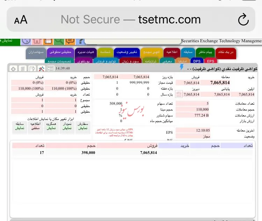Open the EPS tab

211,61
